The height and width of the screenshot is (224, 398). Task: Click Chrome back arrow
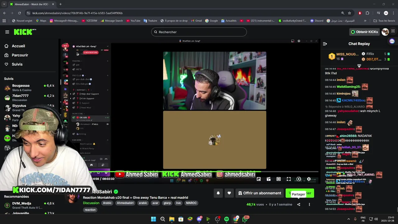pos(4,13)
